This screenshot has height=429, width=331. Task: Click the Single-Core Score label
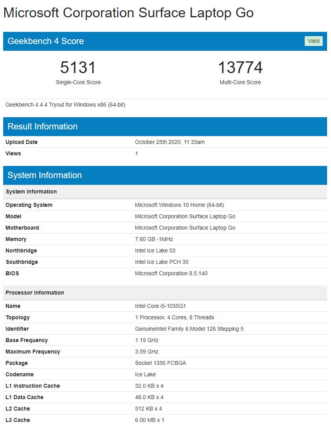[x=79, y=82]
